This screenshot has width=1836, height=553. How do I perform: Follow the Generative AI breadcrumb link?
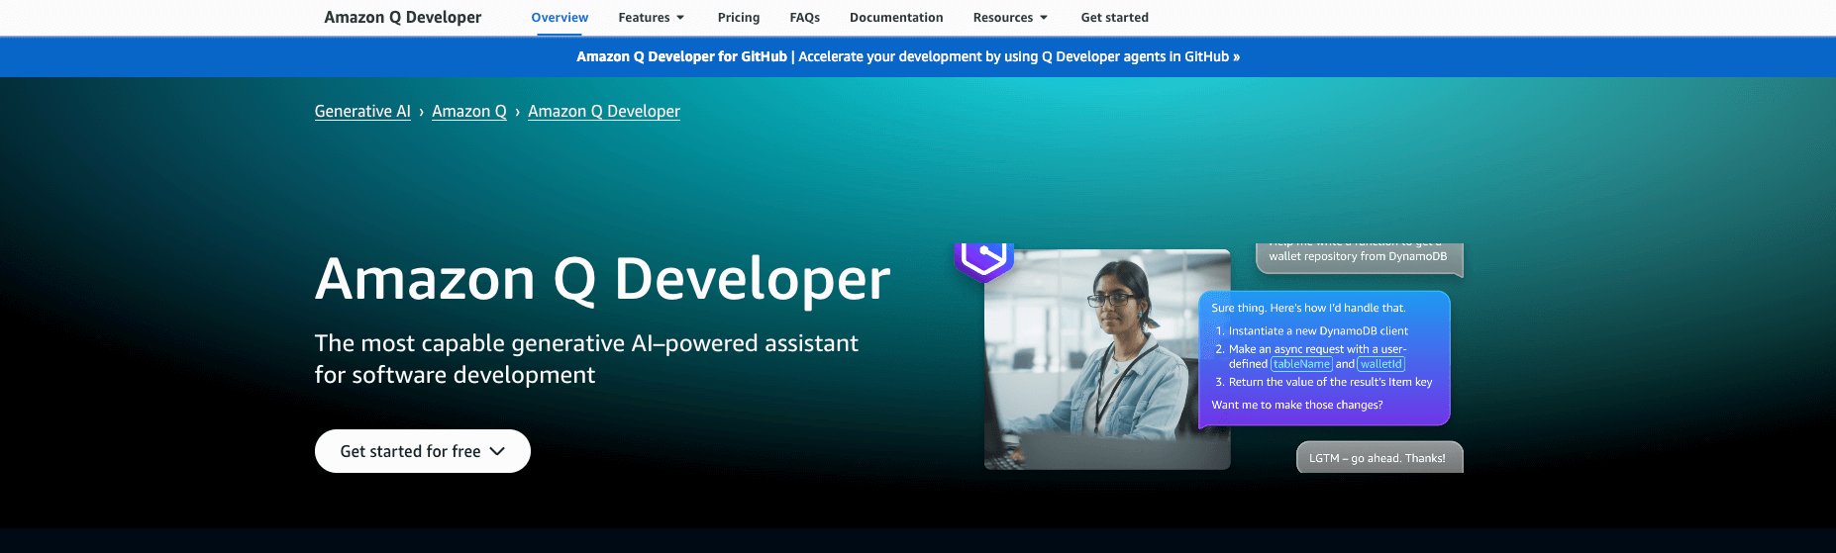click(362, 111)
